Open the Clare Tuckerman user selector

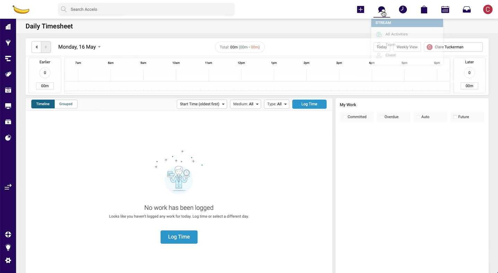(x=453, y=47)
